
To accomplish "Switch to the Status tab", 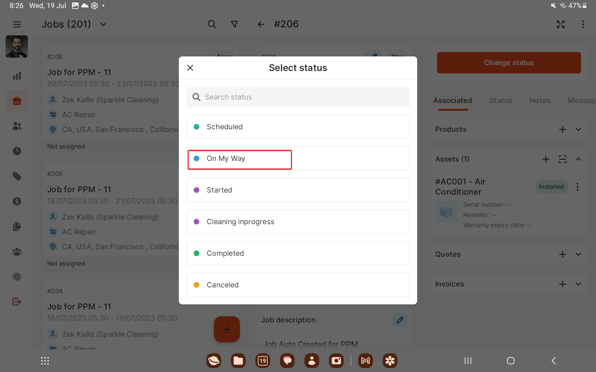I will (x=501, y=100).
